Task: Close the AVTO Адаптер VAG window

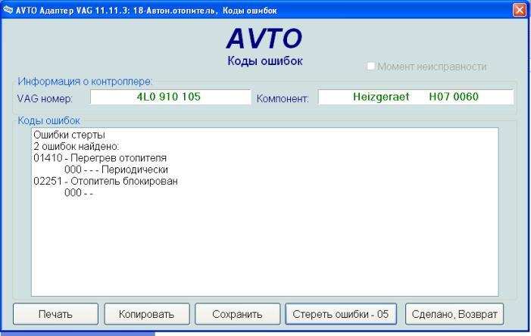Action: tap(519, 10)
